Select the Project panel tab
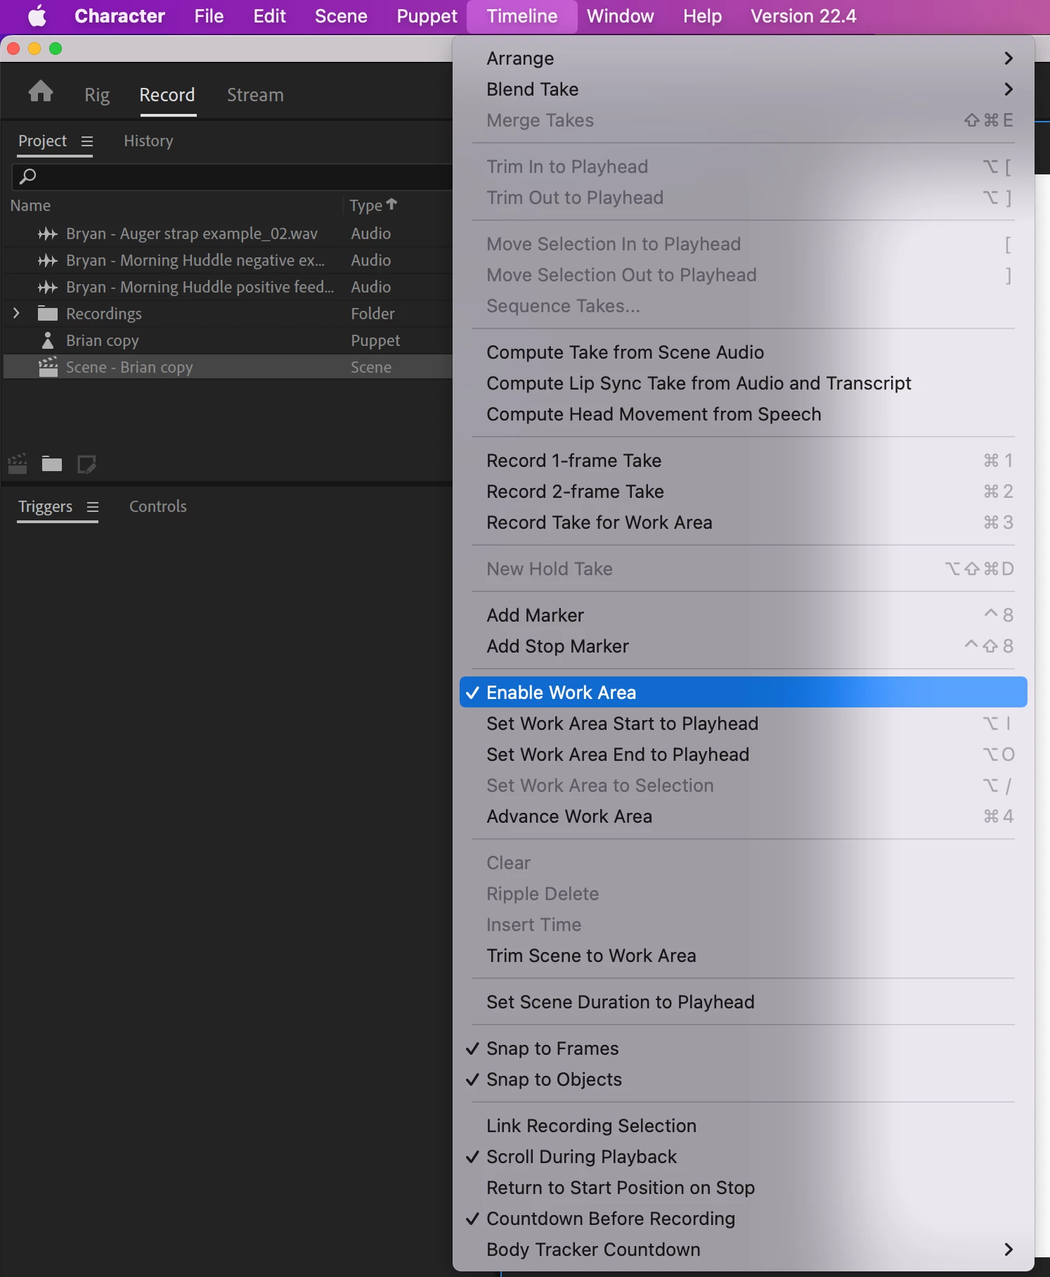The image size is (1050, 1277). tap(42, 141)
